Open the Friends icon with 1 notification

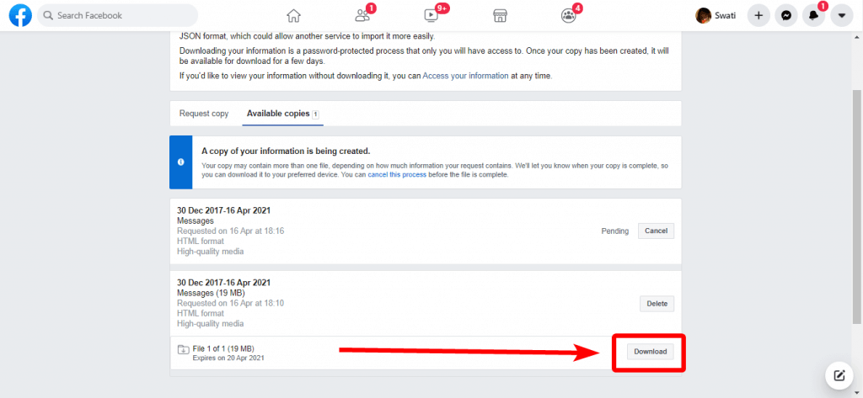362,15
